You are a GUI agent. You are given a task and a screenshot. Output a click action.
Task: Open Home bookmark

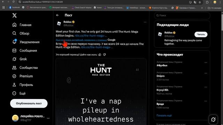coord(98,8)
